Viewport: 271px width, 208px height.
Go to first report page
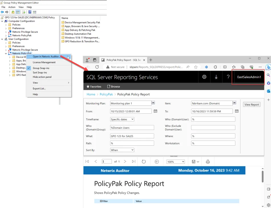87,161
